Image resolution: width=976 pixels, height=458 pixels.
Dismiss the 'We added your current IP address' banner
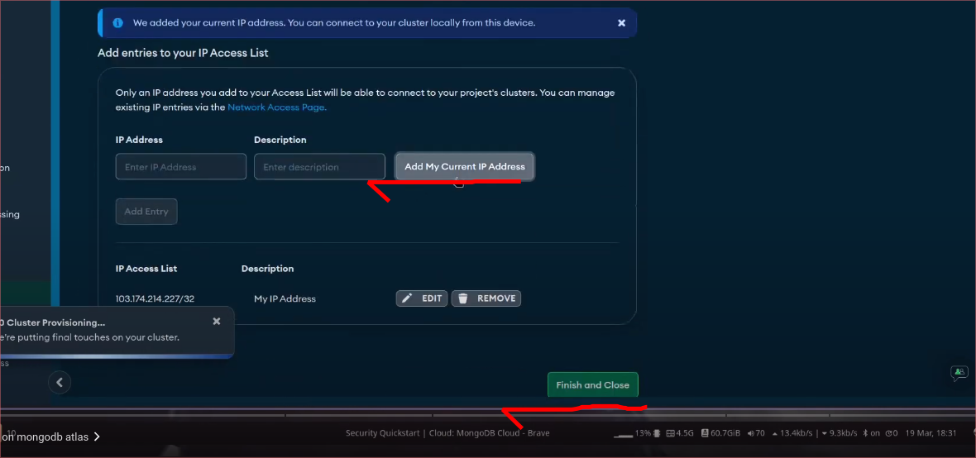tap(621, 23)
